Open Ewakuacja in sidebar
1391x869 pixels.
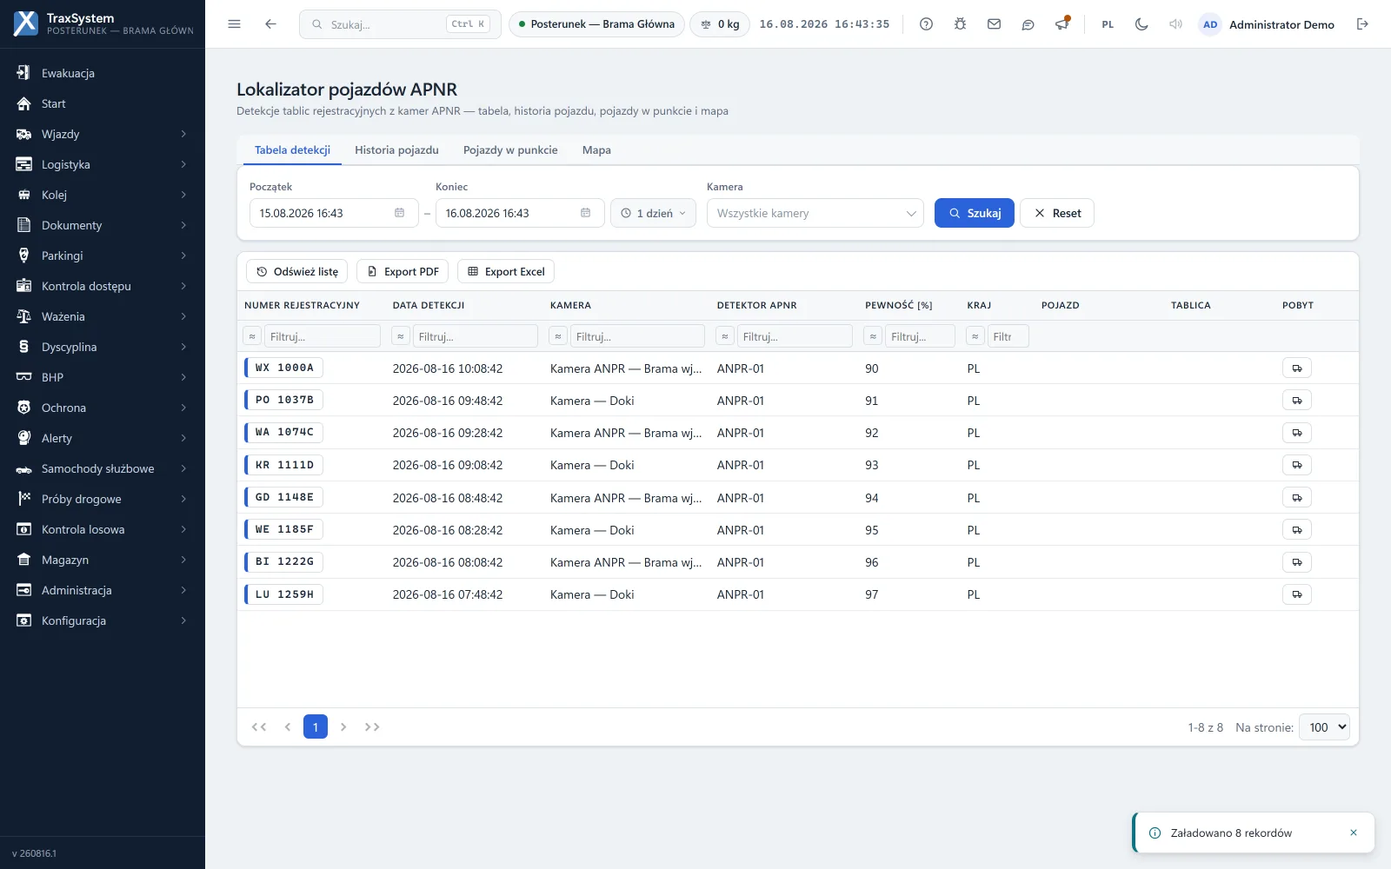tap(103, 73)
